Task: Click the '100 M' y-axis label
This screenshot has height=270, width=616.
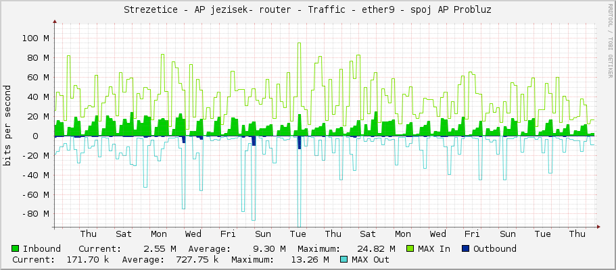Action: tap(35, 38)
